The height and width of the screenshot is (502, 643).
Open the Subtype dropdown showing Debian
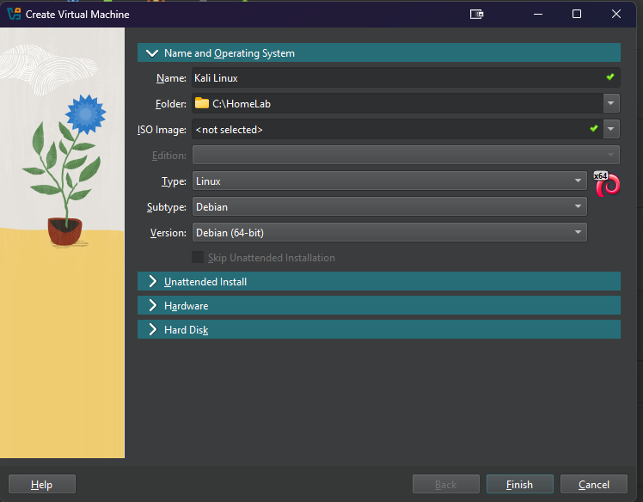tap(389, 206)
